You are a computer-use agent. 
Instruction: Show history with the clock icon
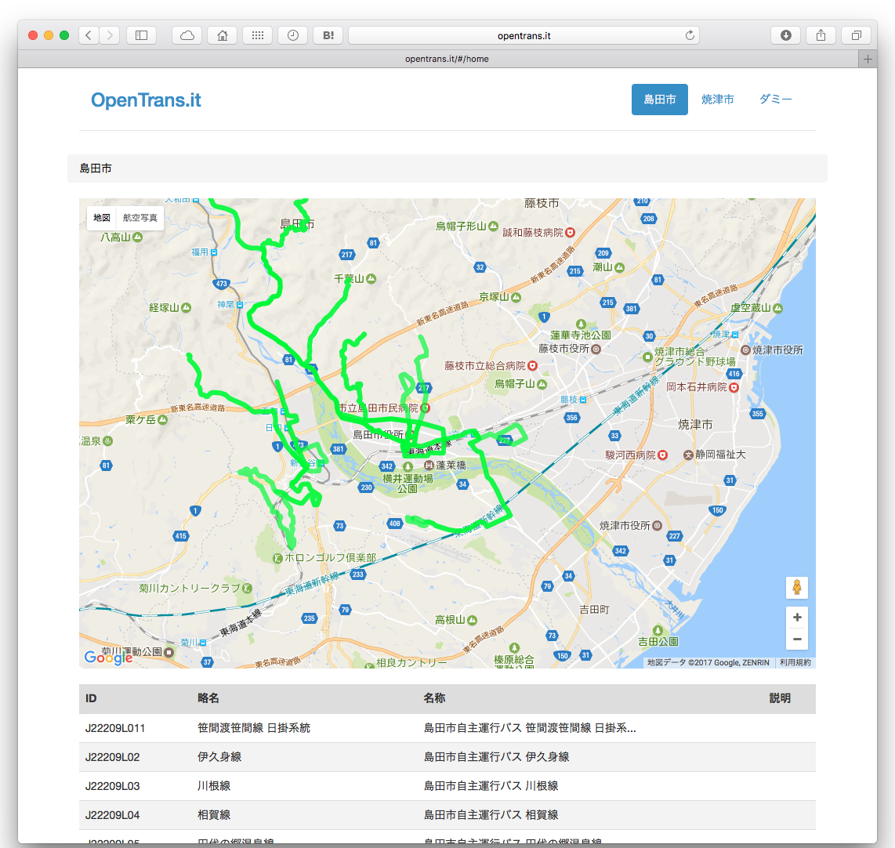coord(293,35)
